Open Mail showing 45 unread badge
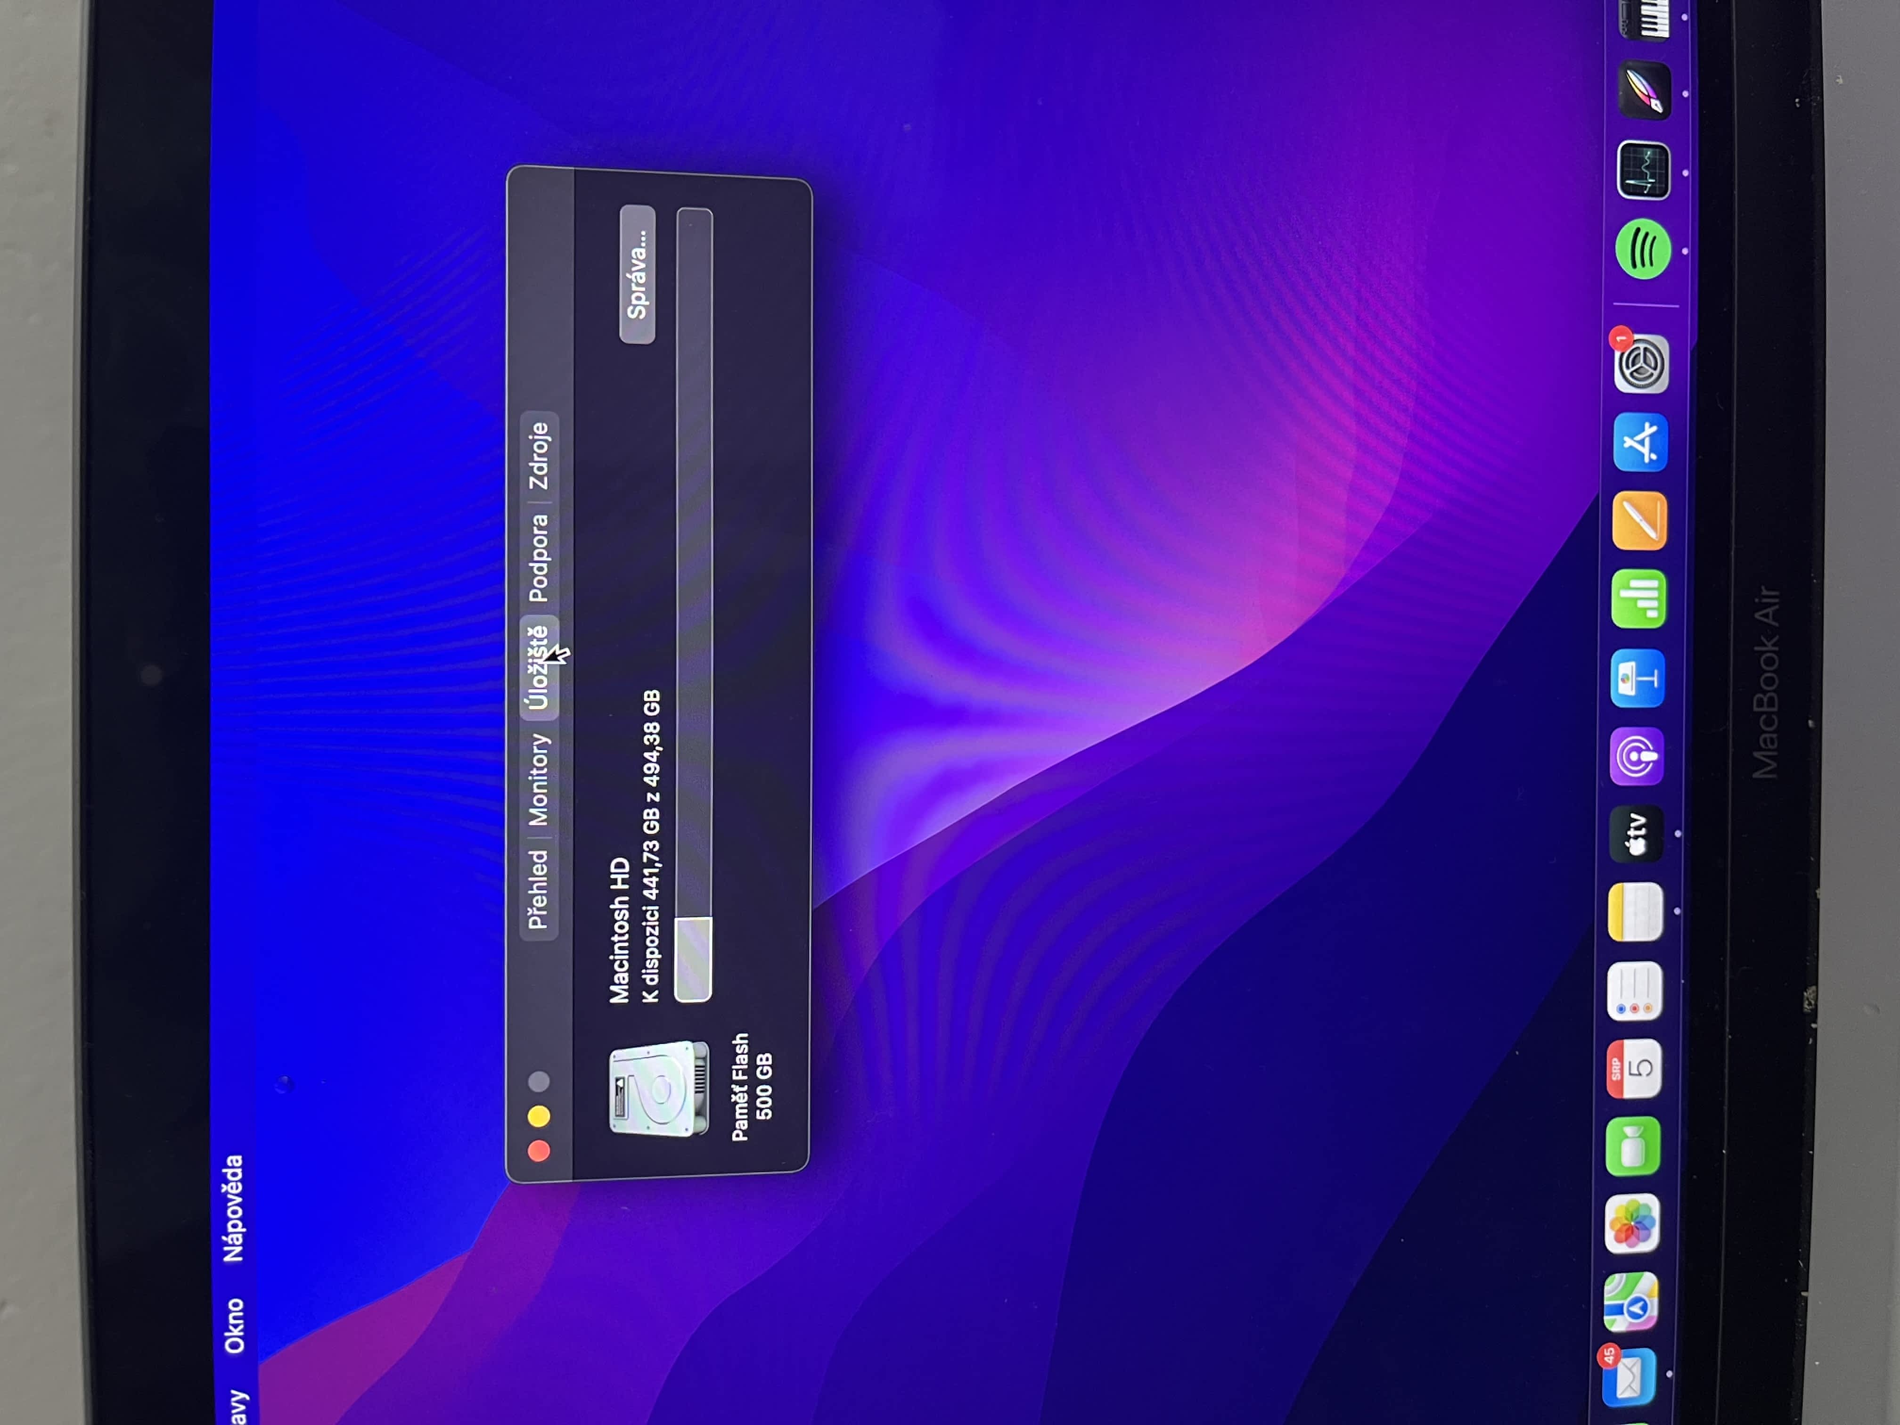This screenshot has width=1900, height=1425. click(1629, 1376)
